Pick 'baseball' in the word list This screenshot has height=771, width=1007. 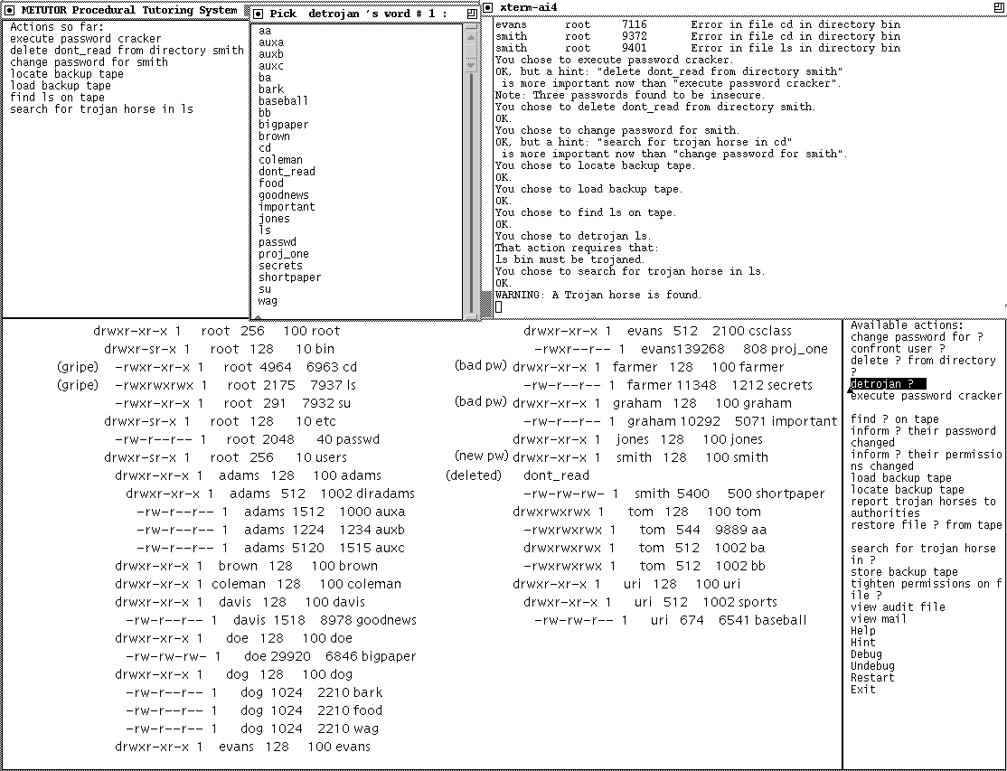tap(283, 101)
